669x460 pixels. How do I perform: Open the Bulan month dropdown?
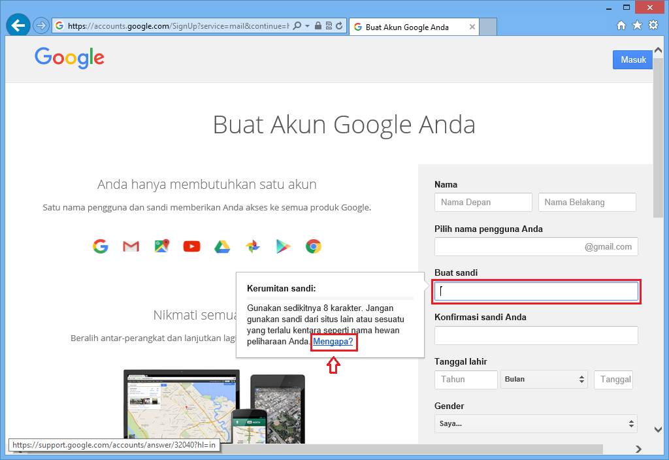[x=544, y=380]
